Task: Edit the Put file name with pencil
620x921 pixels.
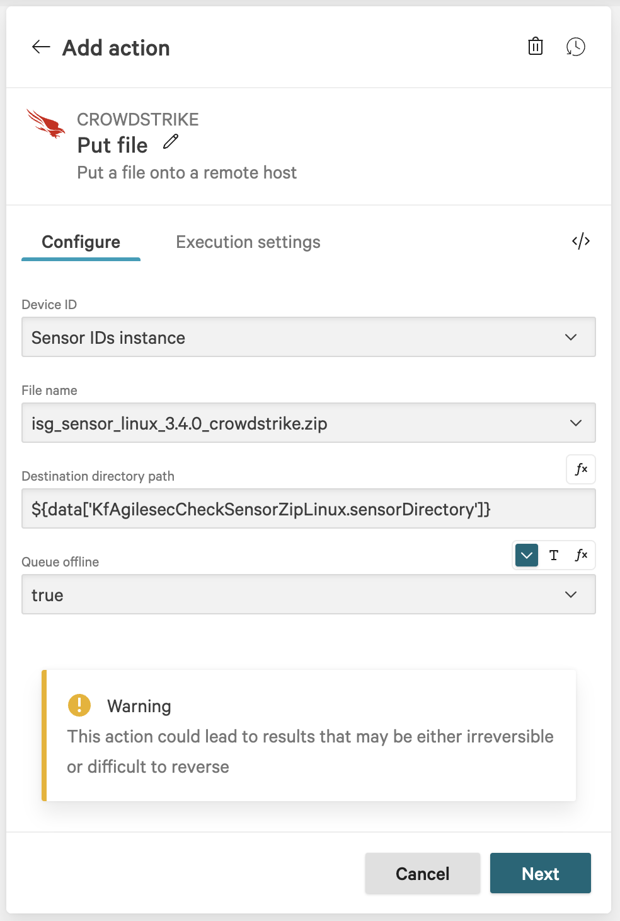Action: coord(171,142)
